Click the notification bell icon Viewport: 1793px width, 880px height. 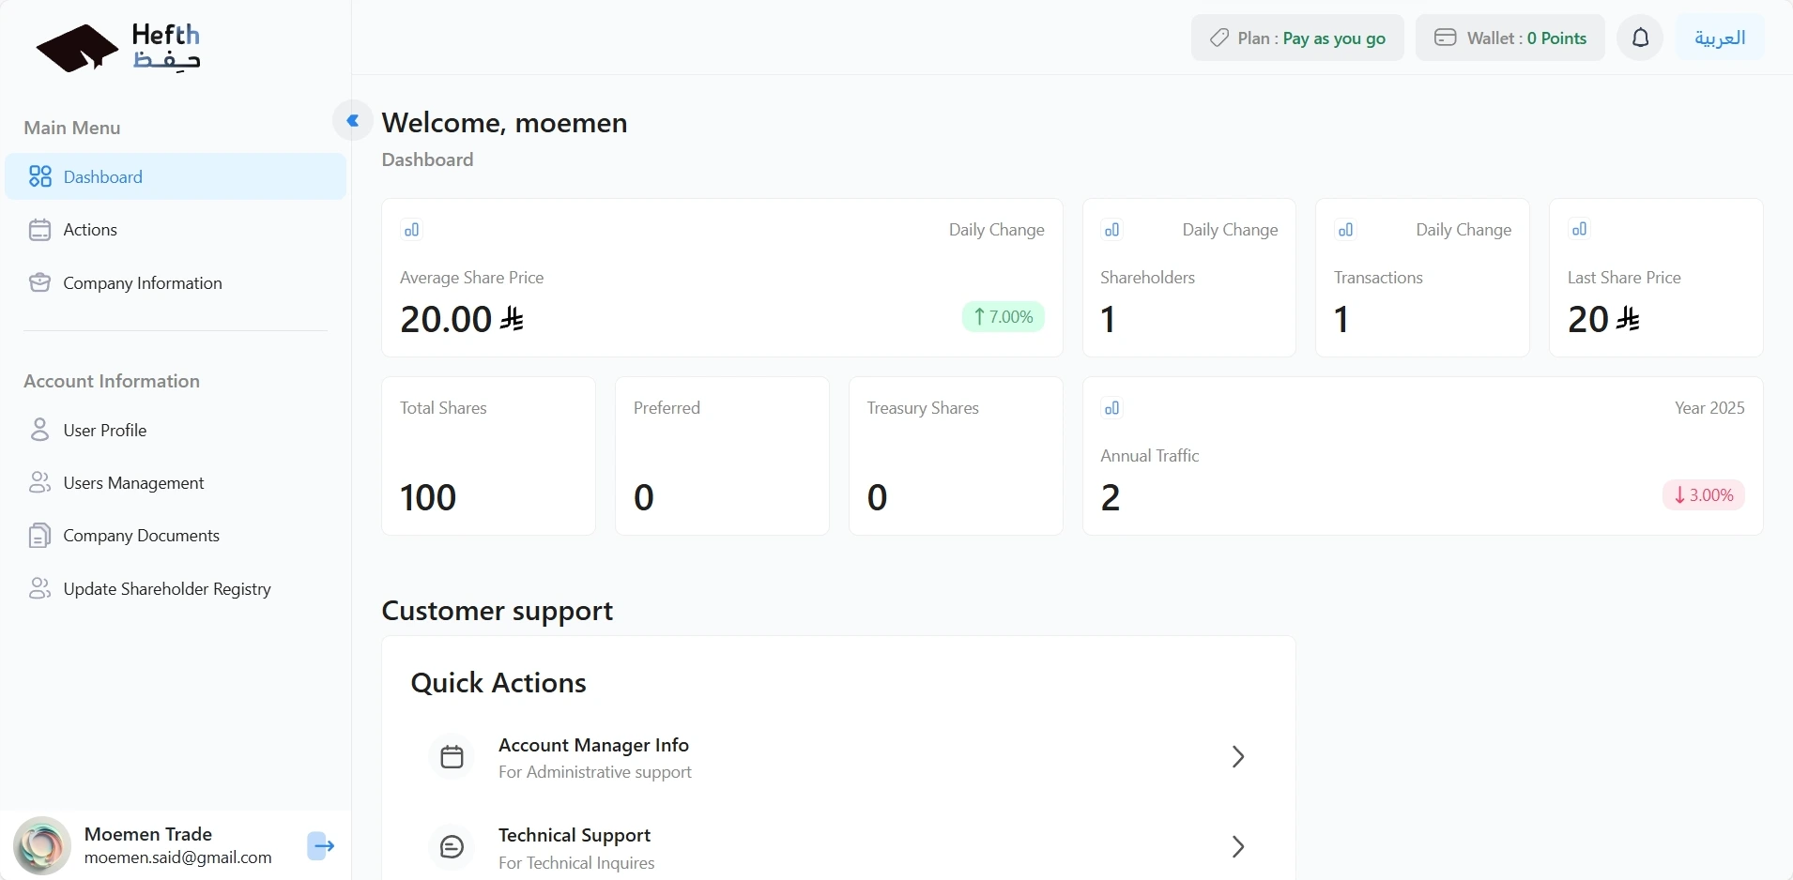(x=1640, y=38)
